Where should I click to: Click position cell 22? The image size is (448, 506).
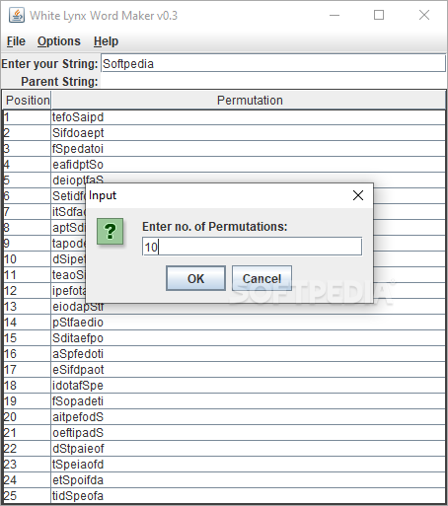click(x=27, y=449)
